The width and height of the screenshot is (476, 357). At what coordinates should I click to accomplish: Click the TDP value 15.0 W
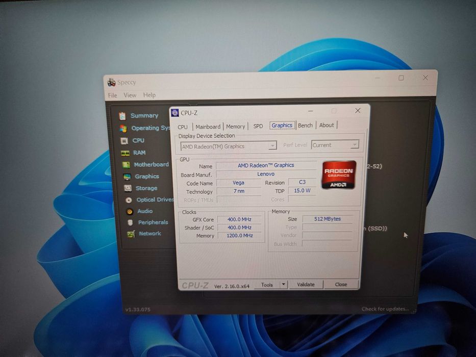[x=302, y=191]
